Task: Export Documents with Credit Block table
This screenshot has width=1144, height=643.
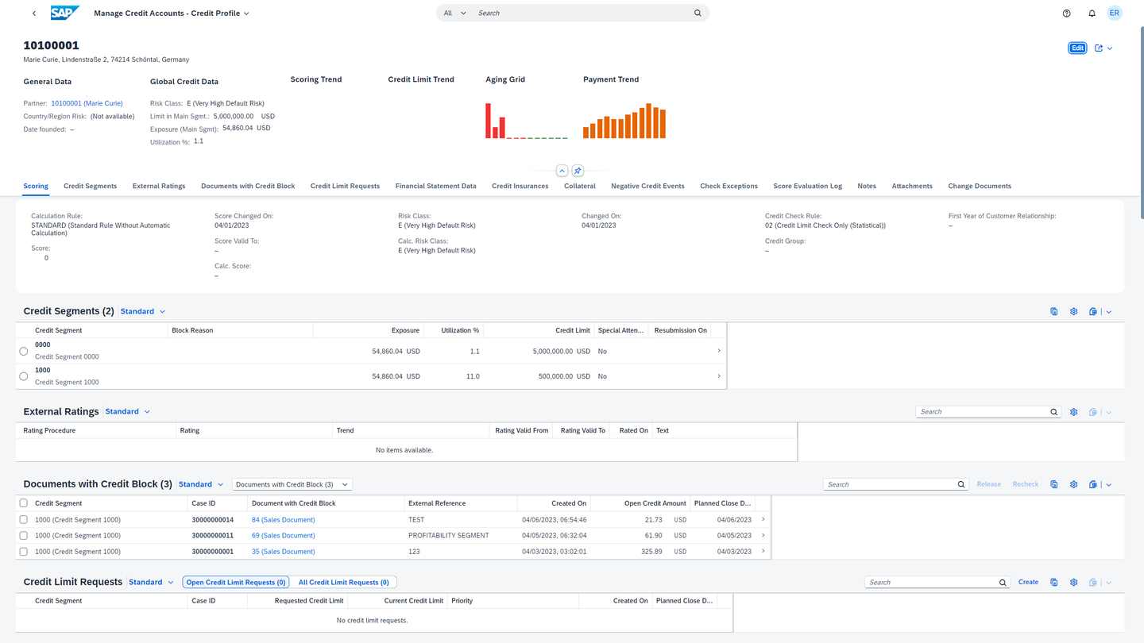Action: pyautogui.click(x=1093, y=484)
